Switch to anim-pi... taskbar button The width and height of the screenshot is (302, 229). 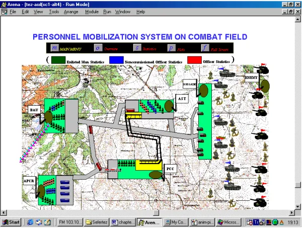[x=202, y=222]
